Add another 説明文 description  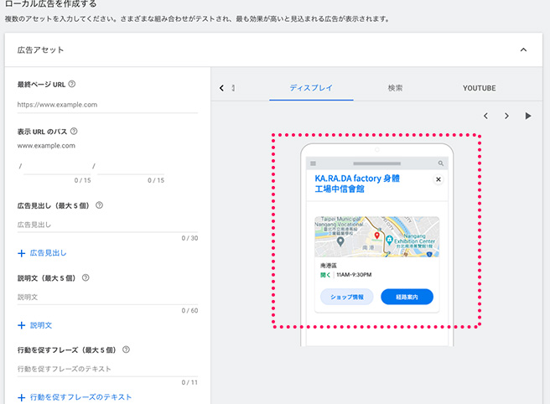click(34, 325)
